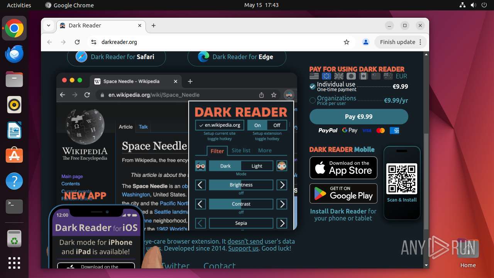Select the Dark Reader browser tab
Viewport: 494px width, 278px height.
(x=101, y=25)
